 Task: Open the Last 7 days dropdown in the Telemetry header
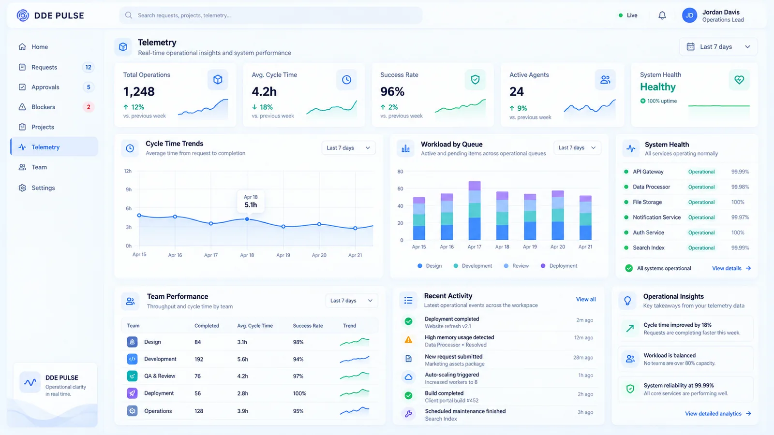pyautogui.click(x=718, y=47)
